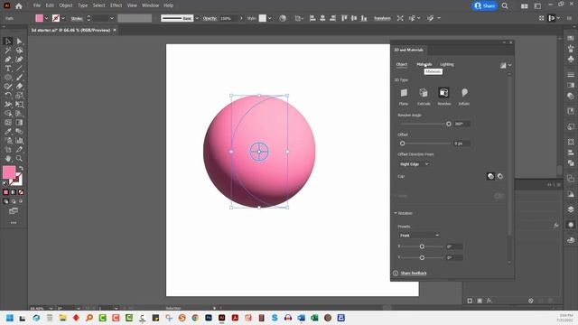Click the Opacity label link

pyautogui.click(x=210, y=18)
